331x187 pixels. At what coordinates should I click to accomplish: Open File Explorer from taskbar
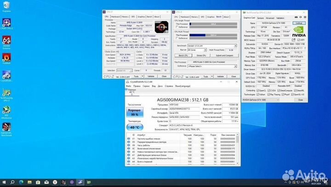coord(29,182)
